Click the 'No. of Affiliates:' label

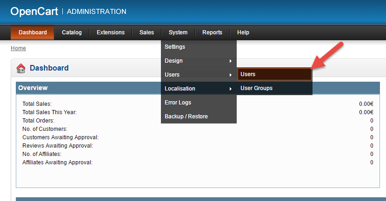click(42, 154)
